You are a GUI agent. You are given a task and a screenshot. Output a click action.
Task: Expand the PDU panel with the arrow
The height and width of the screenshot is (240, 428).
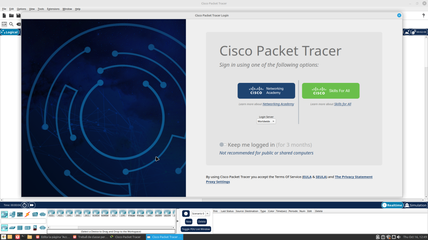[178, 221]
